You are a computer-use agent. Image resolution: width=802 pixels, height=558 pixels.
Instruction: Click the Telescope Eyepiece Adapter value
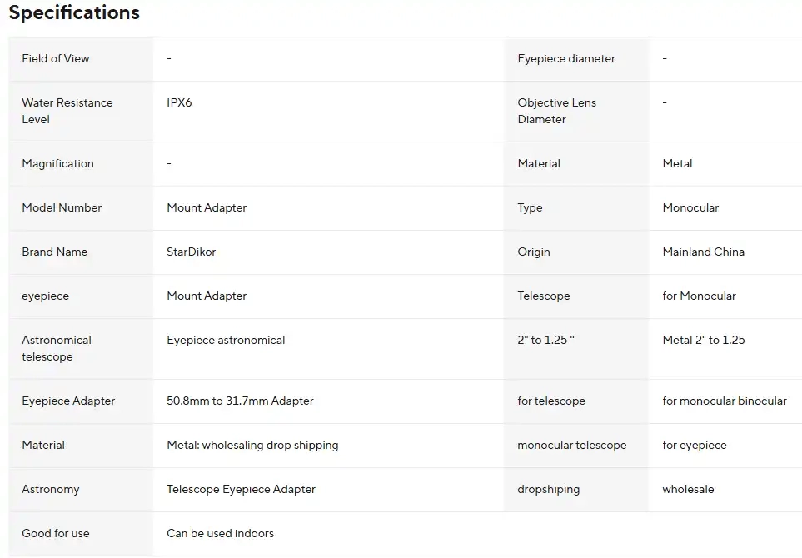pyautogui.click(x=241, y=489)
